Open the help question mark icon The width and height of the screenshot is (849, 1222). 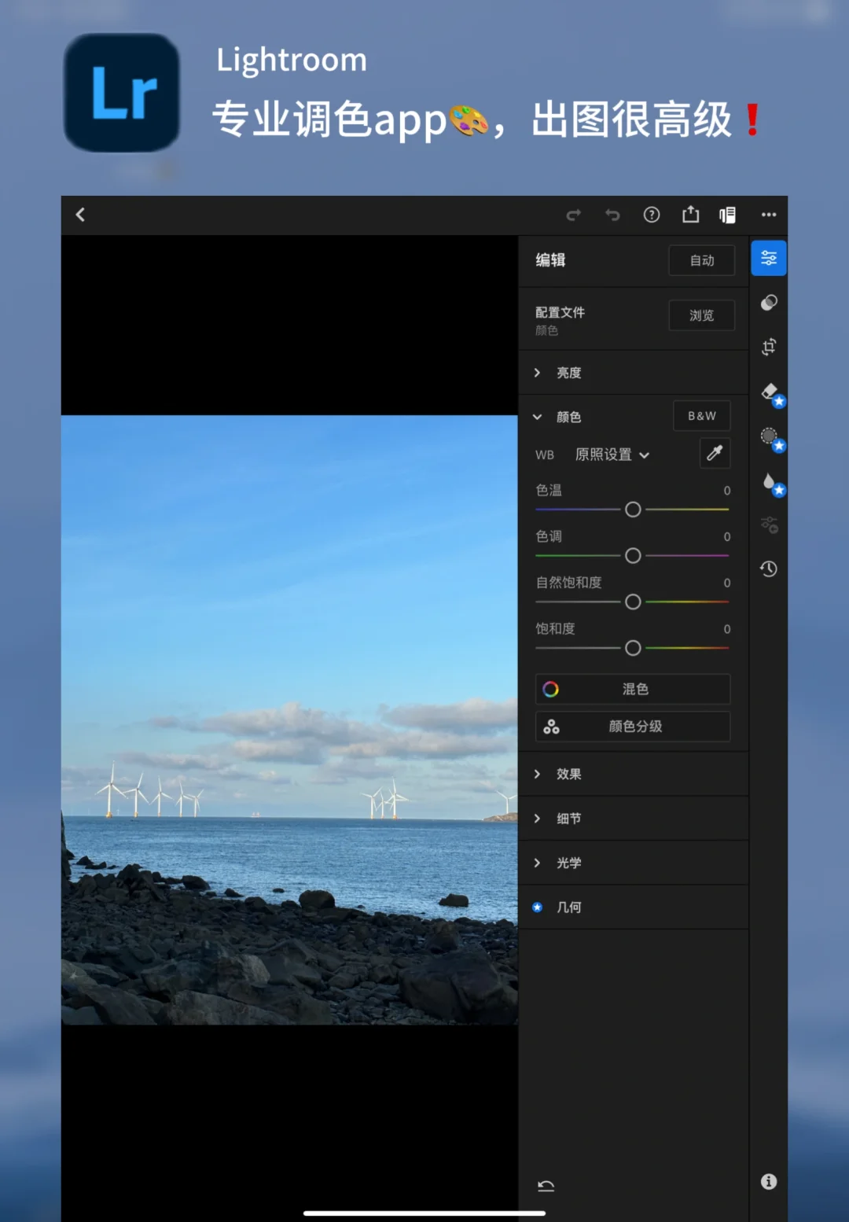(x=652, y=215)
